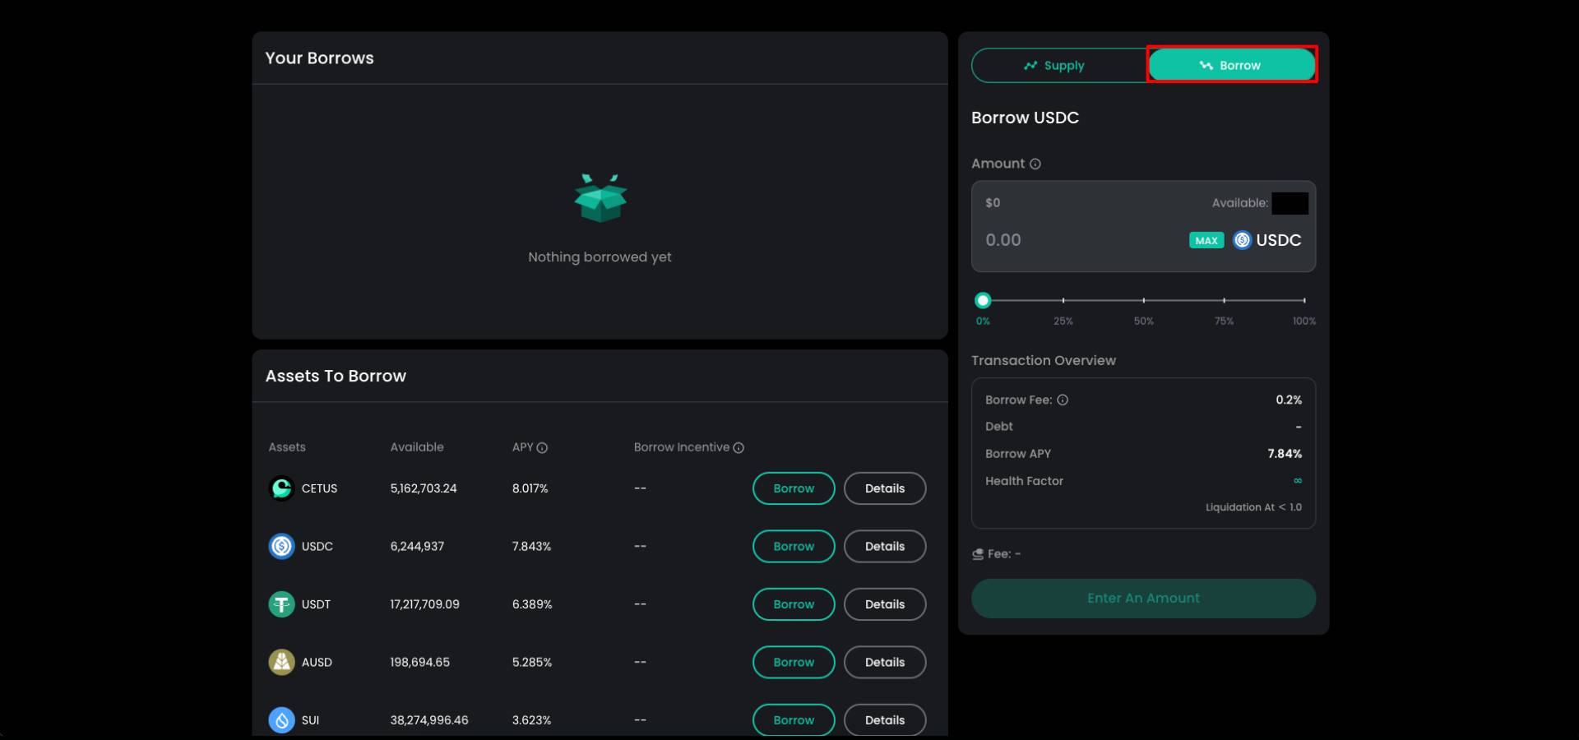Open Details for CETUS
This screenshot has width=1579, height=740.
click(885, 488)
